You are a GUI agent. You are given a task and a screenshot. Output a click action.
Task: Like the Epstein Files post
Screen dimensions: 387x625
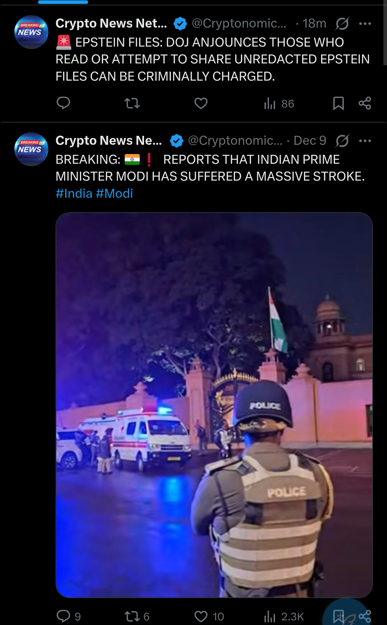(x=201, y=104)
